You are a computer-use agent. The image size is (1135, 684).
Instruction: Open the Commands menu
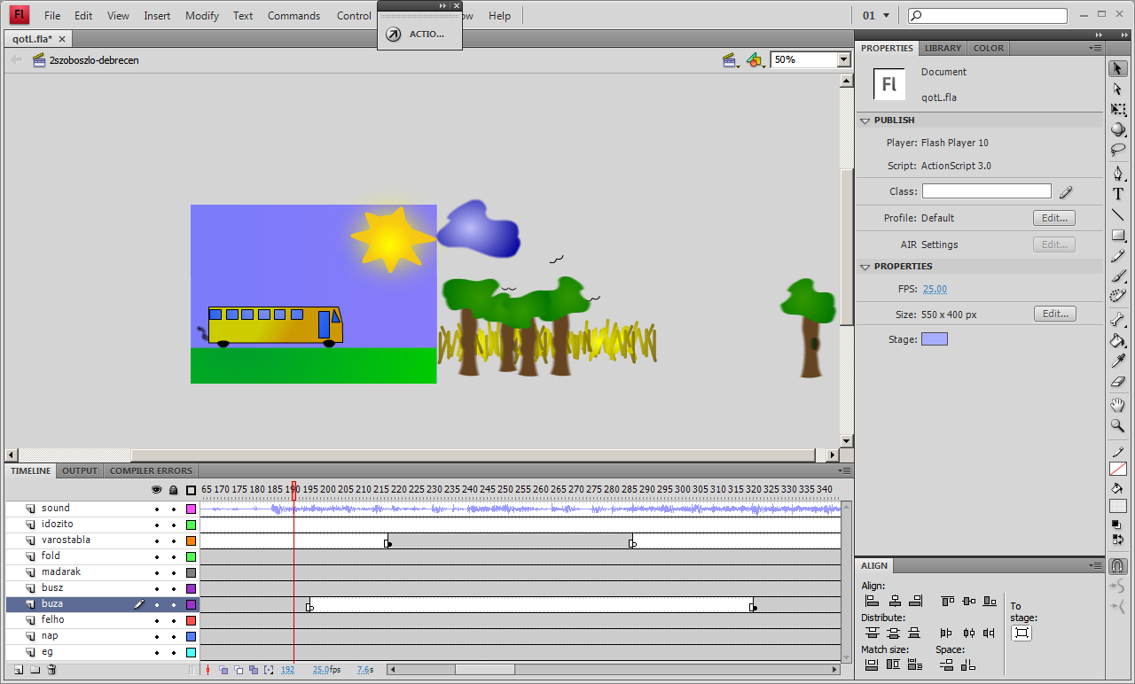(294, 16)
